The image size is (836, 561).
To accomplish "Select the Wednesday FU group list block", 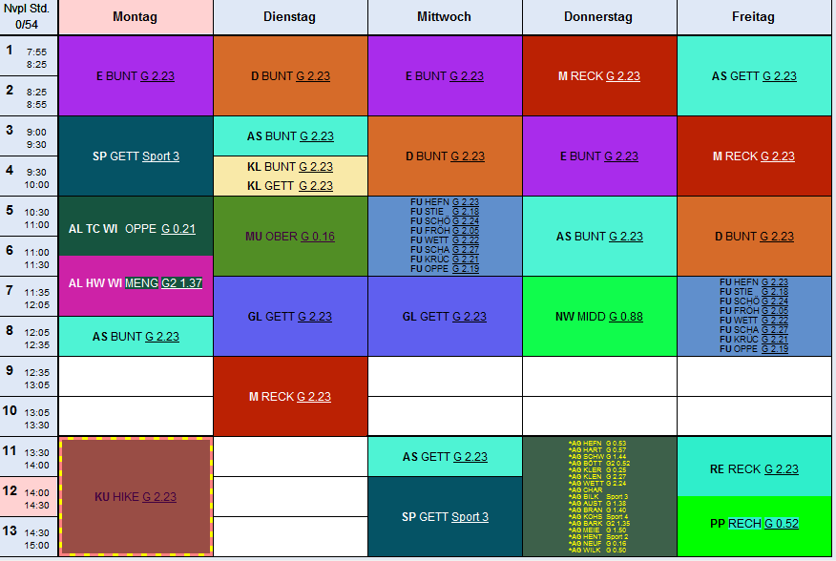I will coord(445,236).
